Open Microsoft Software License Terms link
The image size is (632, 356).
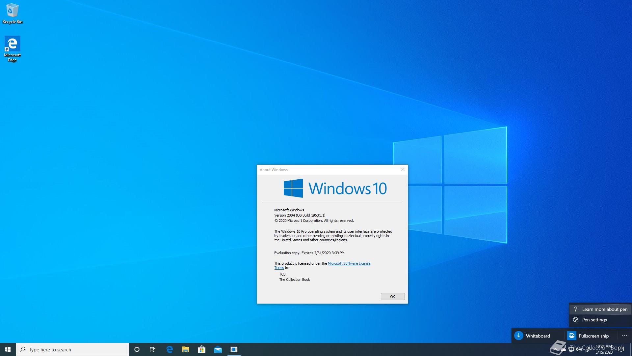pyautogui.click(x=349, y=263)
